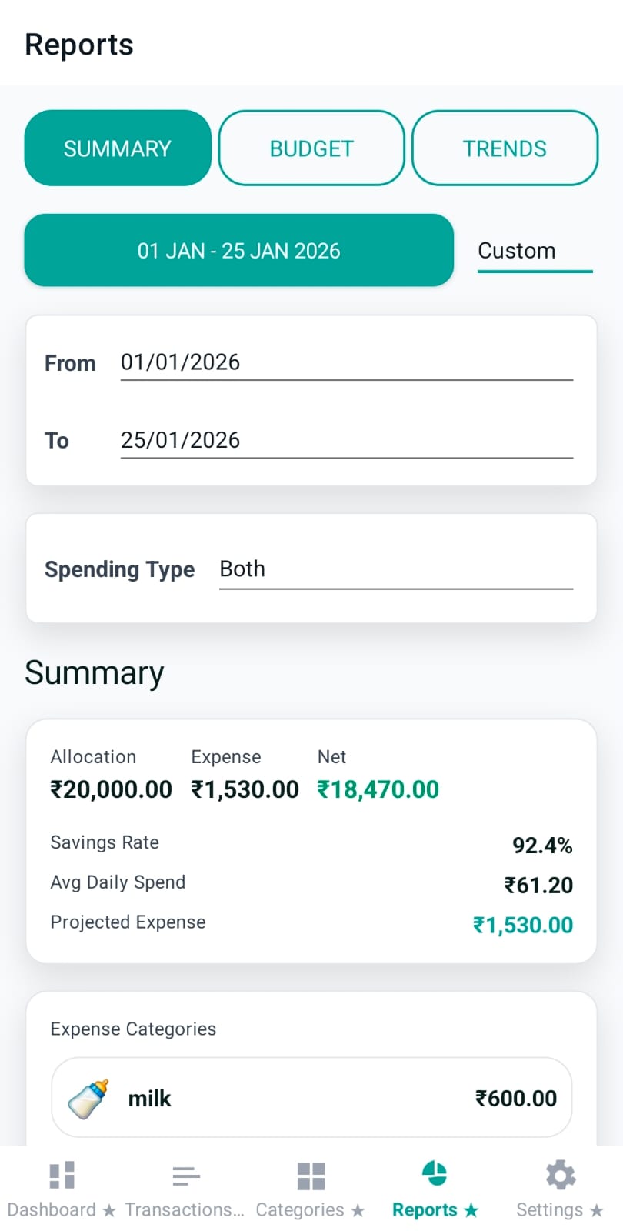Open the Settings gear icon
The width and height of the screenshot is (623, 1231).
[559, 1173]
